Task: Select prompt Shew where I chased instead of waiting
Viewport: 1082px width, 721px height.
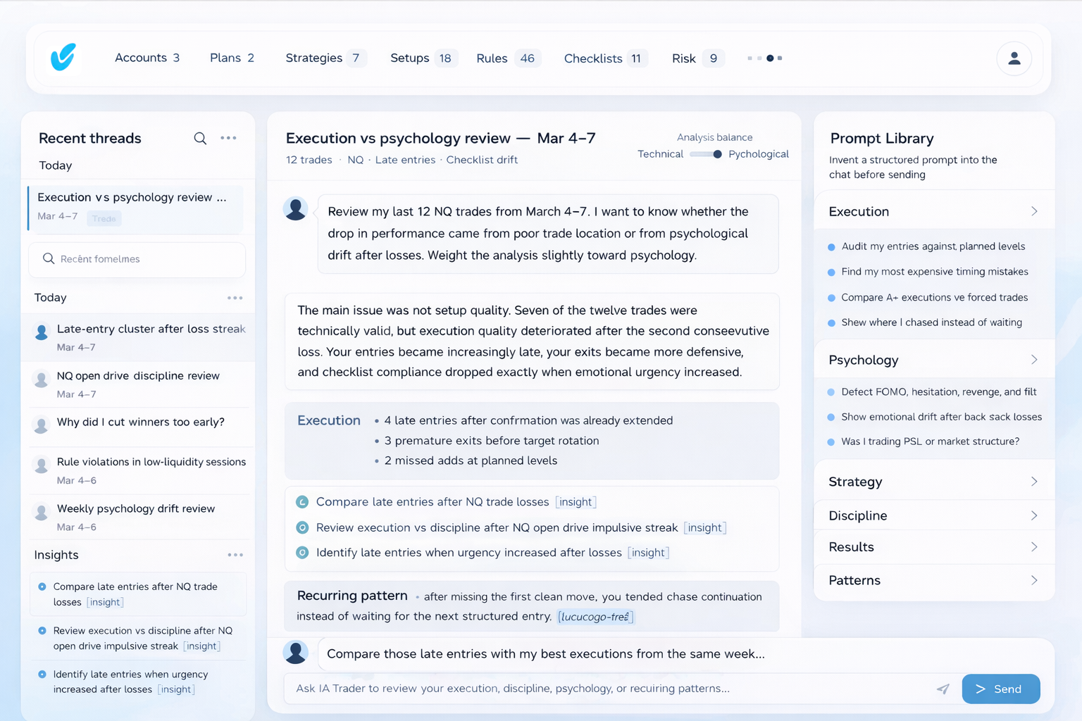Action: click(931, 322)
